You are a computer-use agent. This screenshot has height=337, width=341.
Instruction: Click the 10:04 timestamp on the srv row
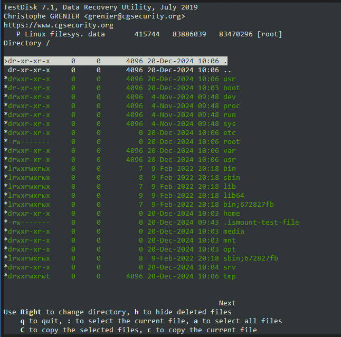[209, 267]
